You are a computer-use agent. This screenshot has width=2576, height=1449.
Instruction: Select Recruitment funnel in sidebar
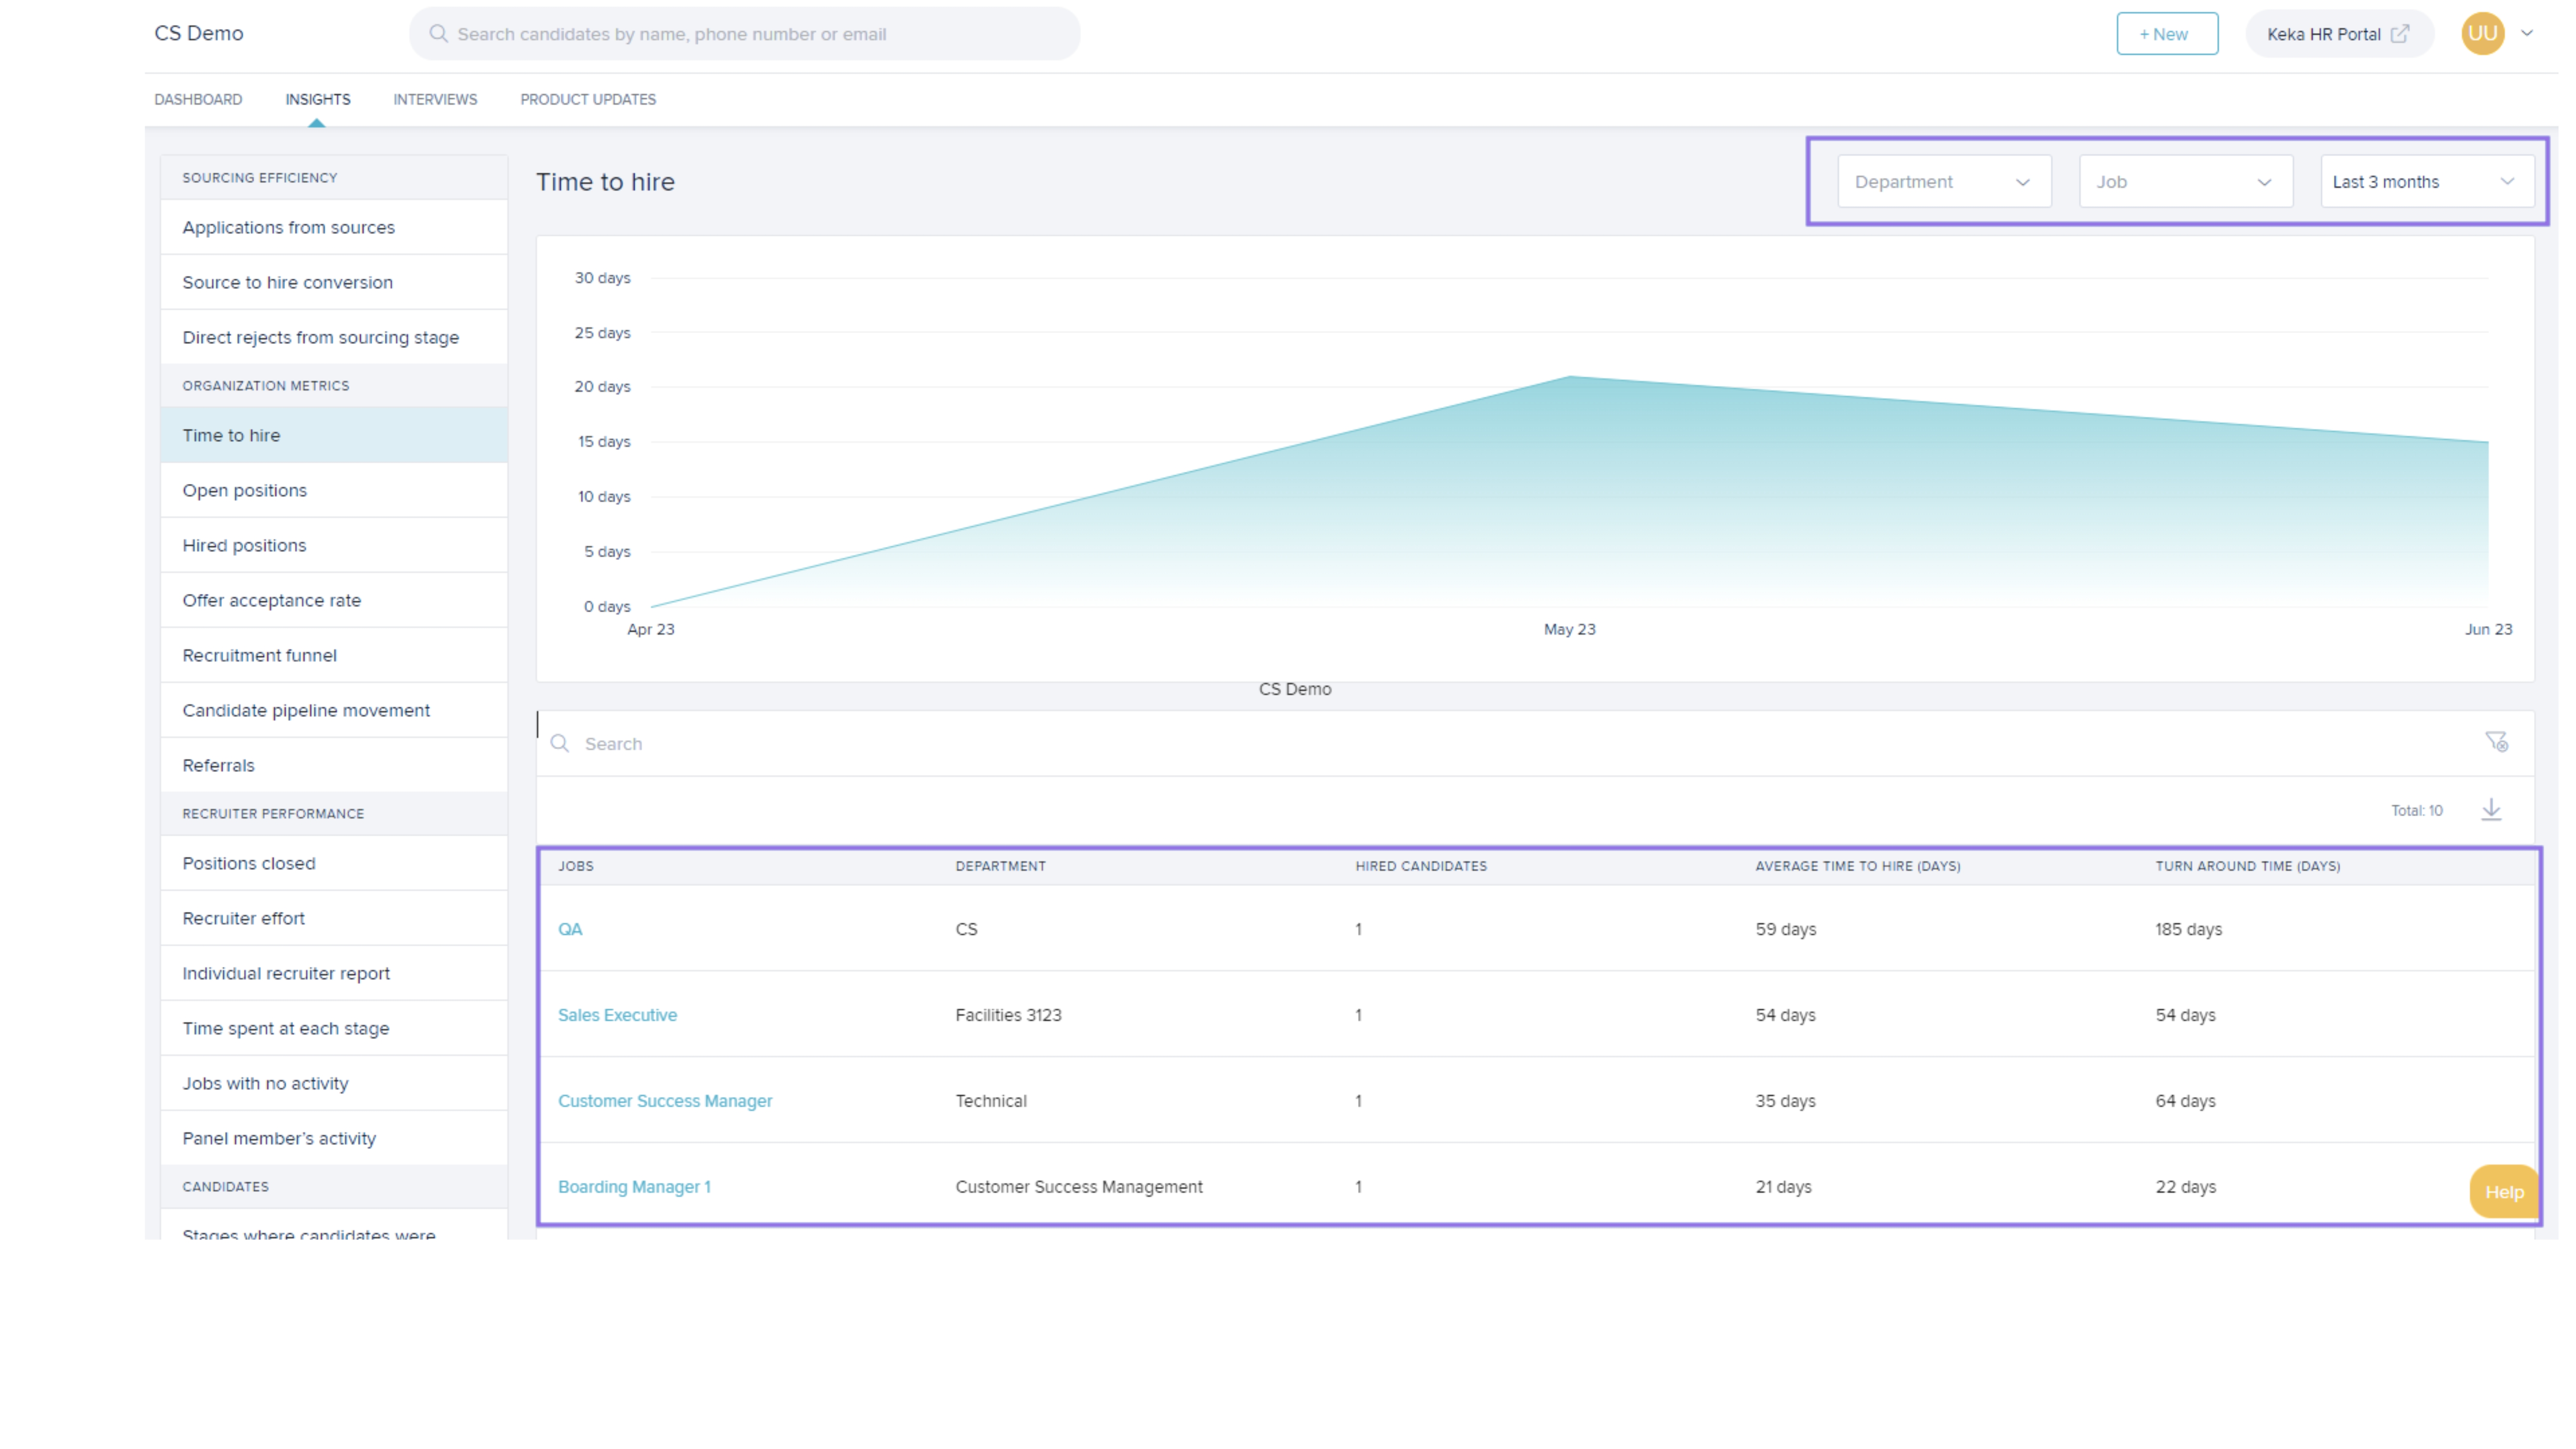click(x=259, y=655)
